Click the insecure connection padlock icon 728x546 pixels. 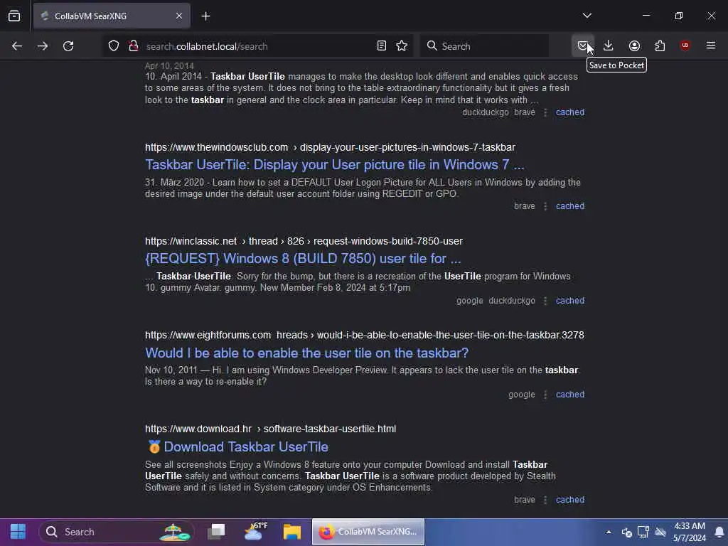134,46
